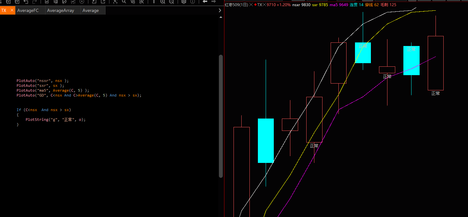The image size is (468, 217).
Task: Click the plain magnifier search icon
Action: tap(124, 2)
